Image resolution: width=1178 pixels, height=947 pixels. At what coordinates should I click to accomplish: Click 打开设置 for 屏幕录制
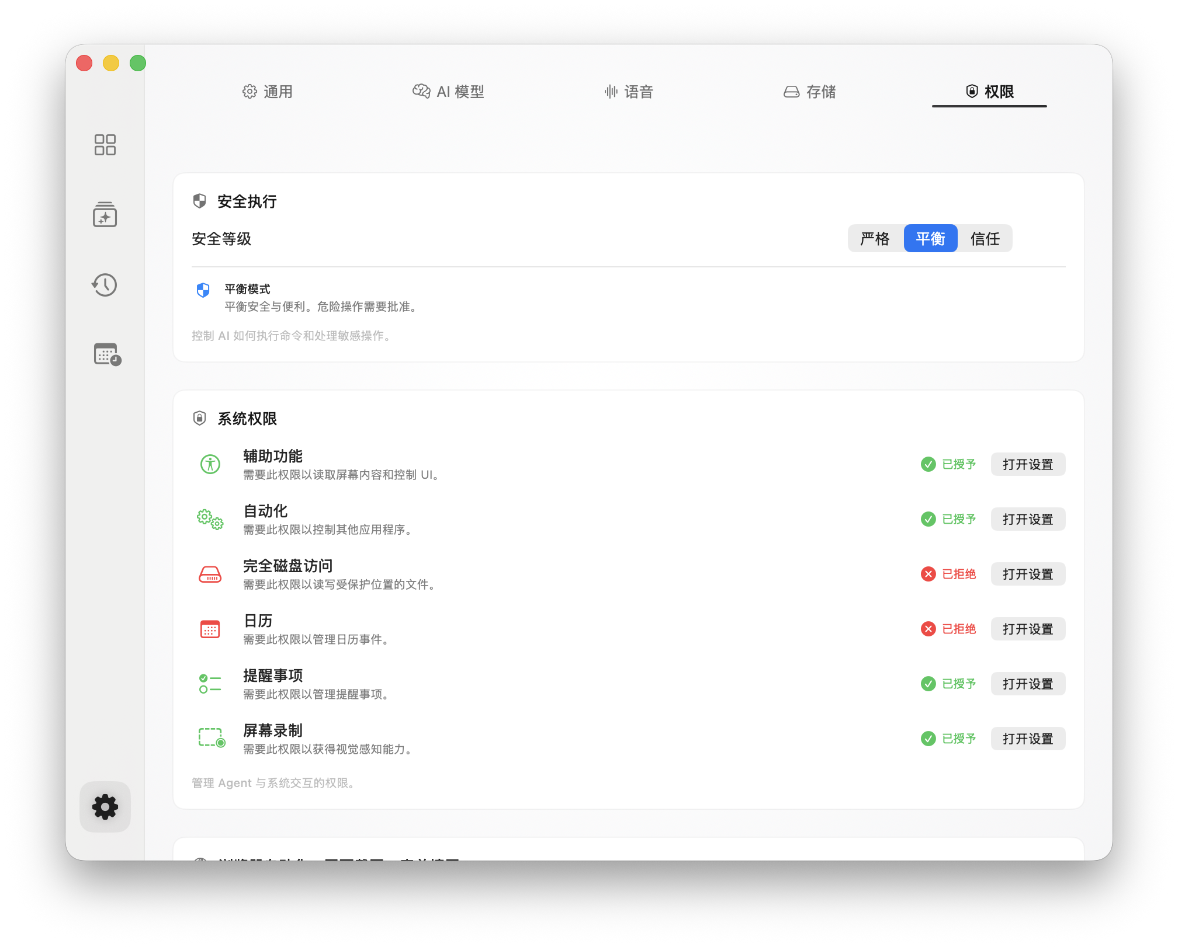point(1028,739)
